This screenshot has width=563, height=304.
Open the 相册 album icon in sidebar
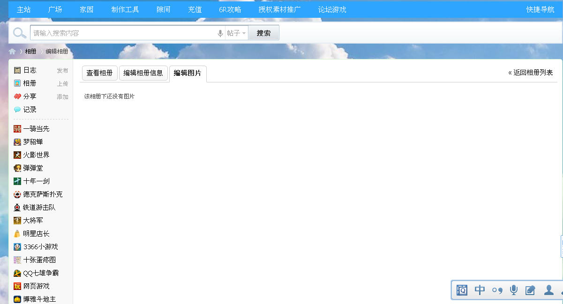click(x=17, y=83)
